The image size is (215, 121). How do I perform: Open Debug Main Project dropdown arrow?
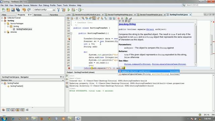[76, 10]
